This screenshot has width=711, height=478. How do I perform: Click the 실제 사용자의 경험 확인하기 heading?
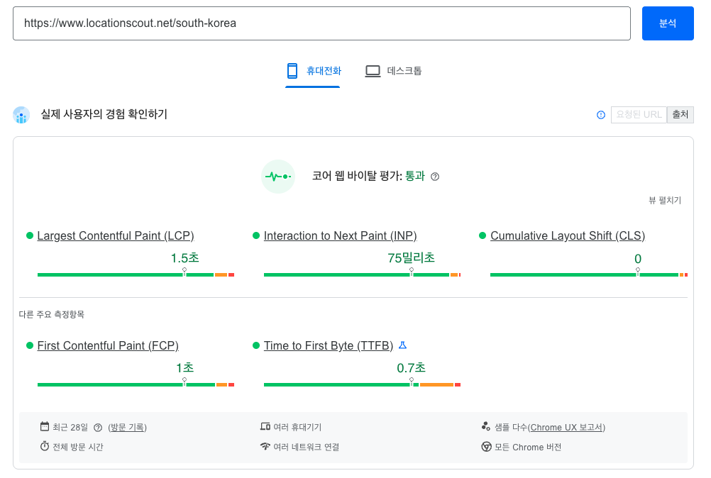click(x=104, y=114)
